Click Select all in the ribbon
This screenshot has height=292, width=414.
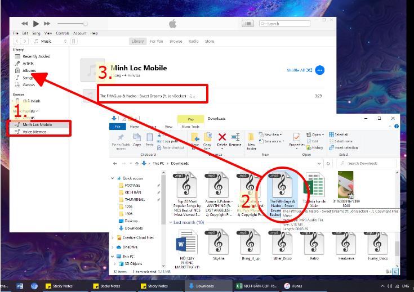tap(339, 134)
